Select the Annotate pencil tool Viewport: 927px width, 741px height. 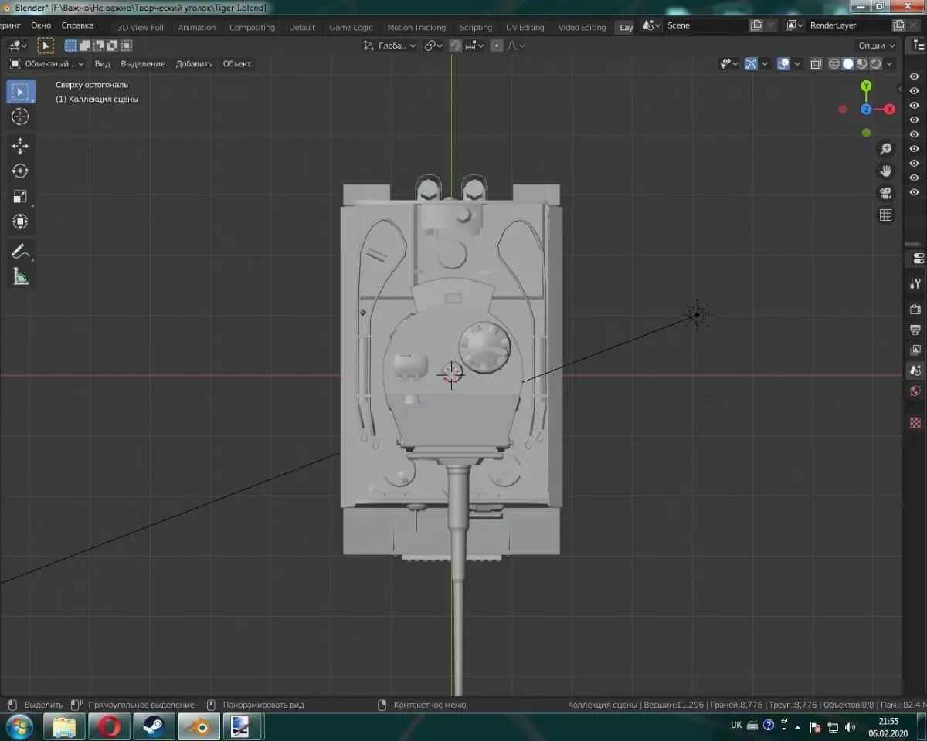point(21,251)
